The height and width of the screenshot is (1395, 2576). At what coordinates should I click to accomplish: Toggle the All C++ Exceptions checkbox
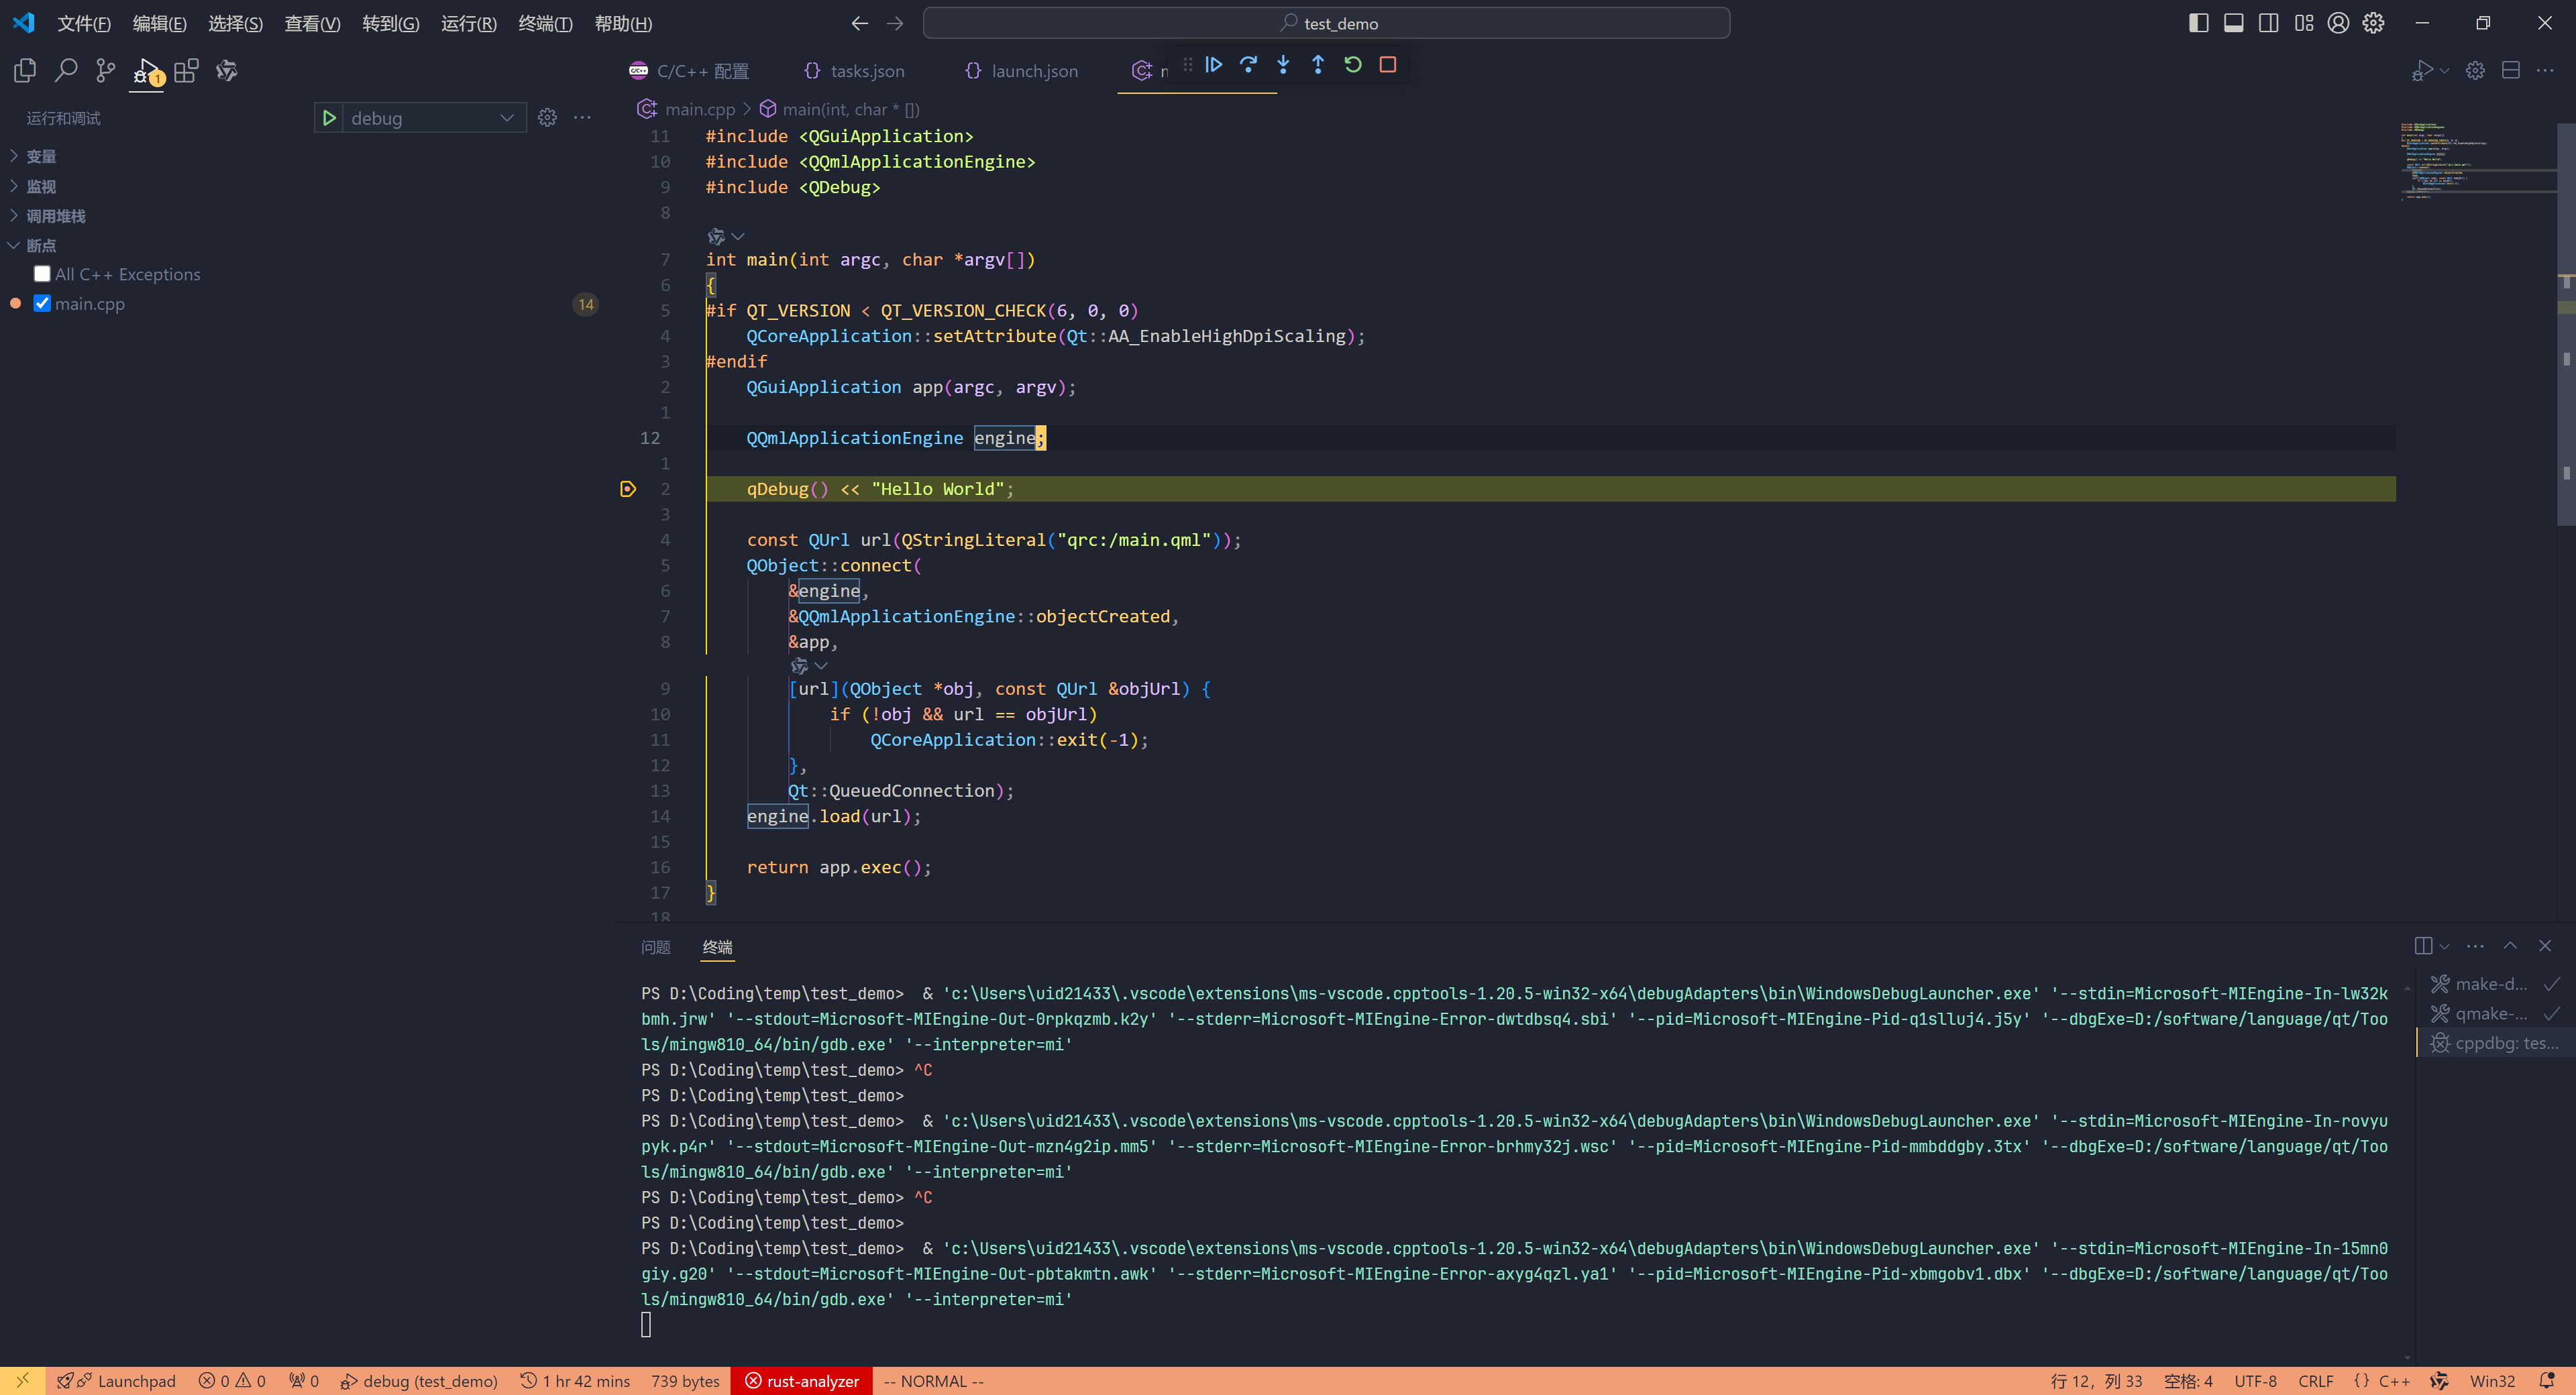tap(41, 273)
